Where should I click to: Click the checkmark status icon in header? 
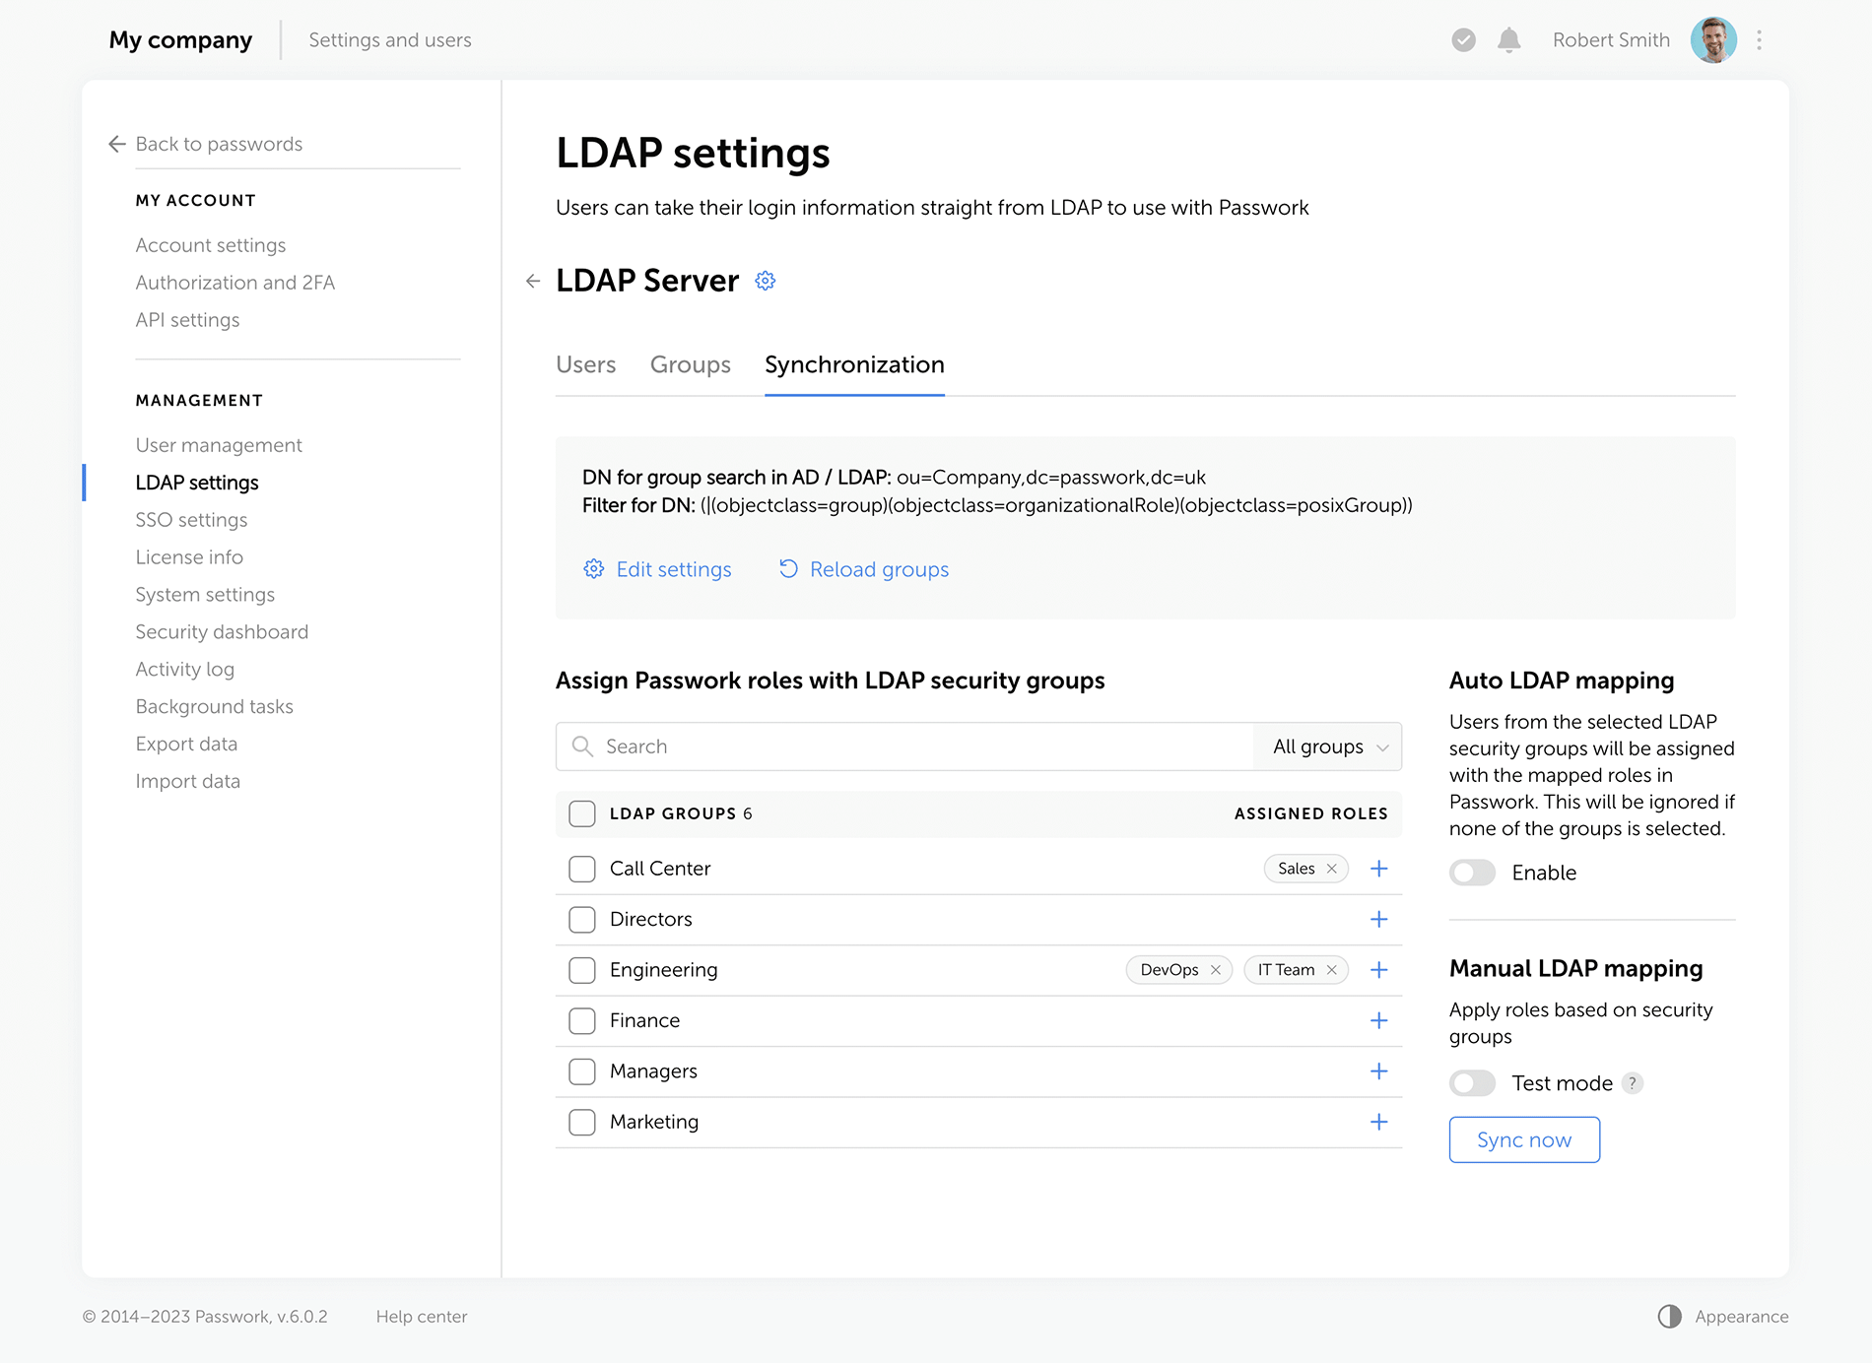[x=1463, y=40]
